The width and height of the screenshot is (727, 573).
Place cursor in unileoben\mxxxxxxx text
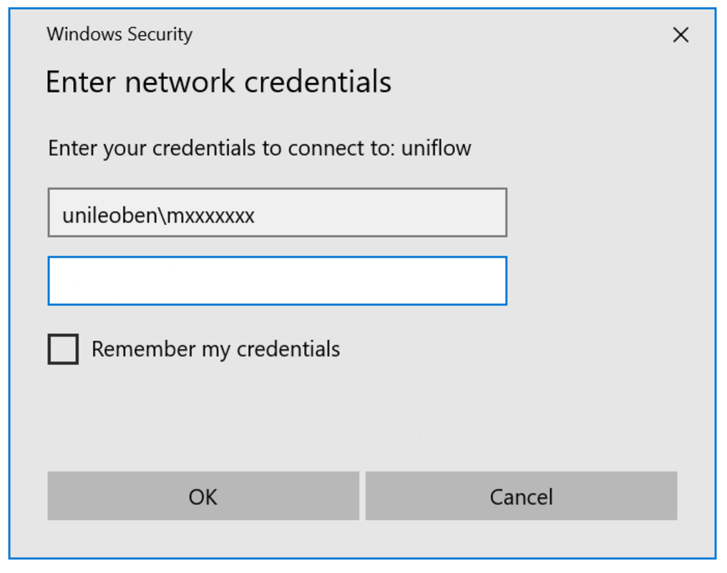tap(159, 215)
